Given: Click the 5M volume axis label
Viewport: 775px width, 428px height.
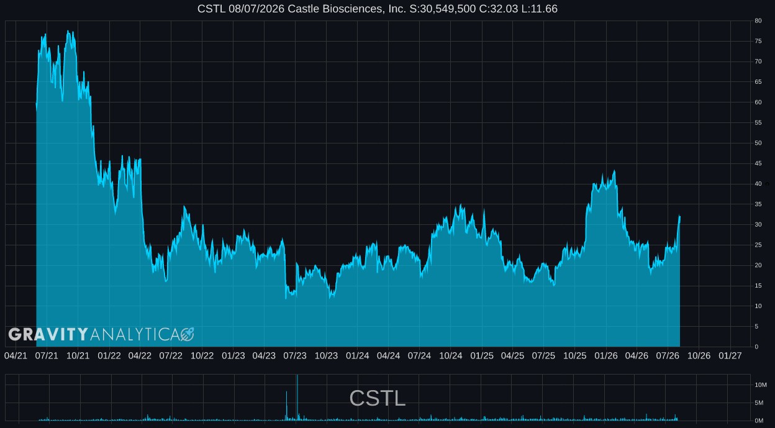Looking at the screenshot, I should pyautogui.click(x=758, y=403).
